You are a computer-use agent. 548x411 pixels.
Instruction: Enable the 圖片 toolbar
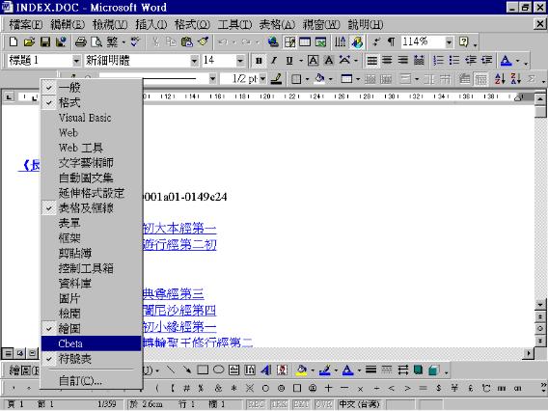point(92,298)
